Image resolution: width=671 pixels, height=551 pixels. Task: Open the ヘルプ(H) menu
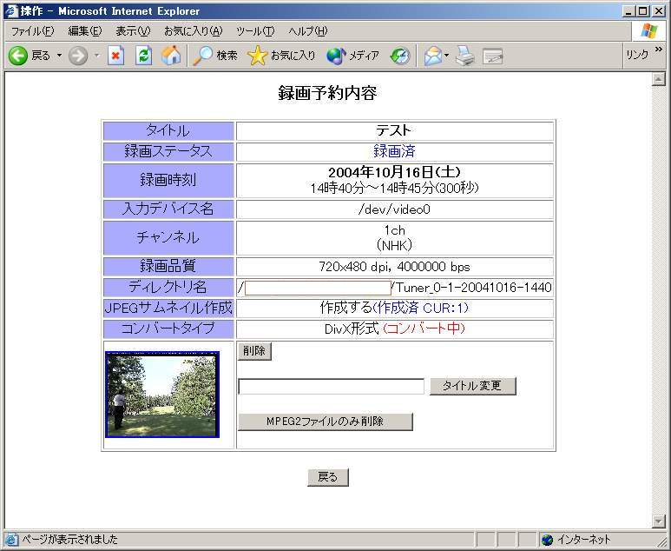307,31
